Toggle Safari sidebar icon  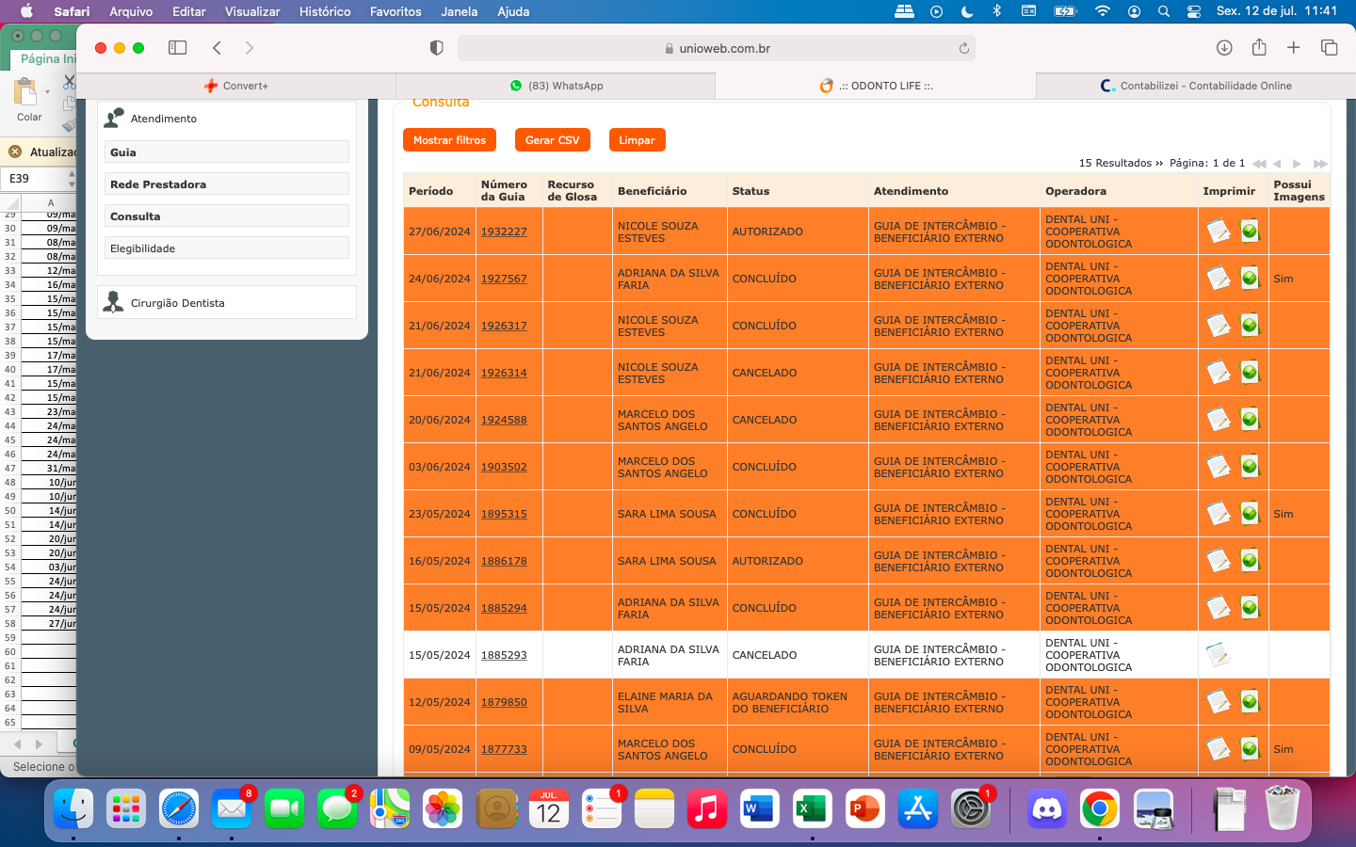click(x=177, y=48)
